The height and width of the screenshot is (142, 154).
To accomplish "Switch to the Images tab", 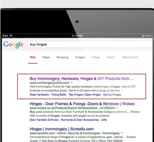I will coord(80,57).
